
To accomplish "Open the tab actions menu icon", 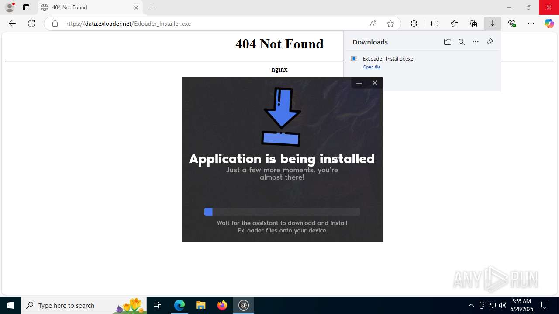I will tap(26, 7).
